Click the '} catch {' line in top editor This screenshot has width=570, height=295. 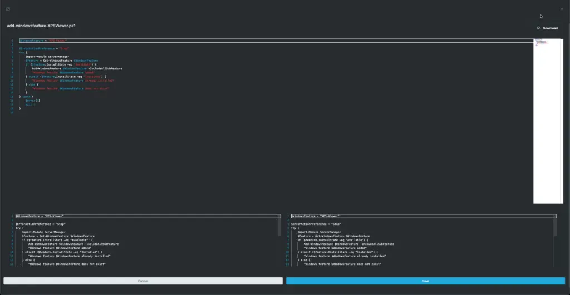click(26, 97)
